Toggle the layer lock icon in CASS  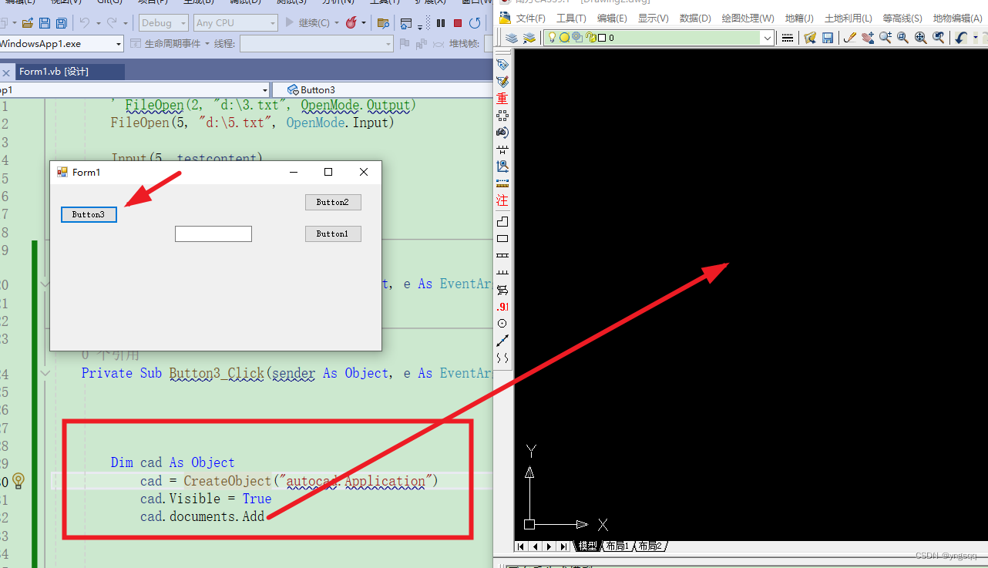[590, 38]
